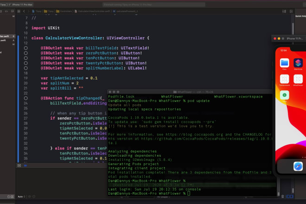This screenshot has width=306, height=204.
Task: Choose the iPhone 11 Pro Max run destination
Action: [x=22, y=5]
